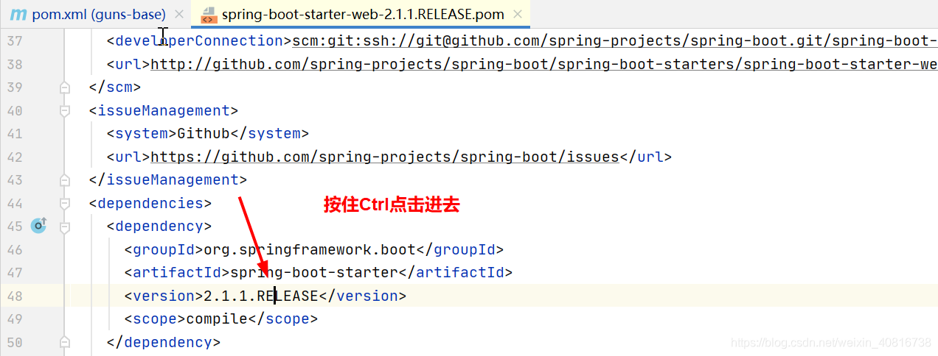Click the Github system value on line 41
The height and width of the screenshot is (356, 938).
[x=204, y=133]
